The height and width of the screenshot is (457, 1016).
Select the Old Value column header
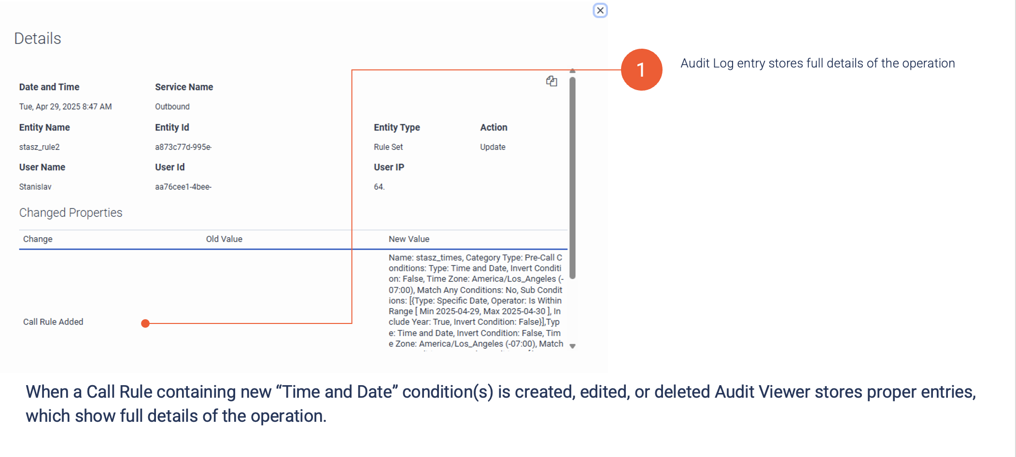pos(224,239)
